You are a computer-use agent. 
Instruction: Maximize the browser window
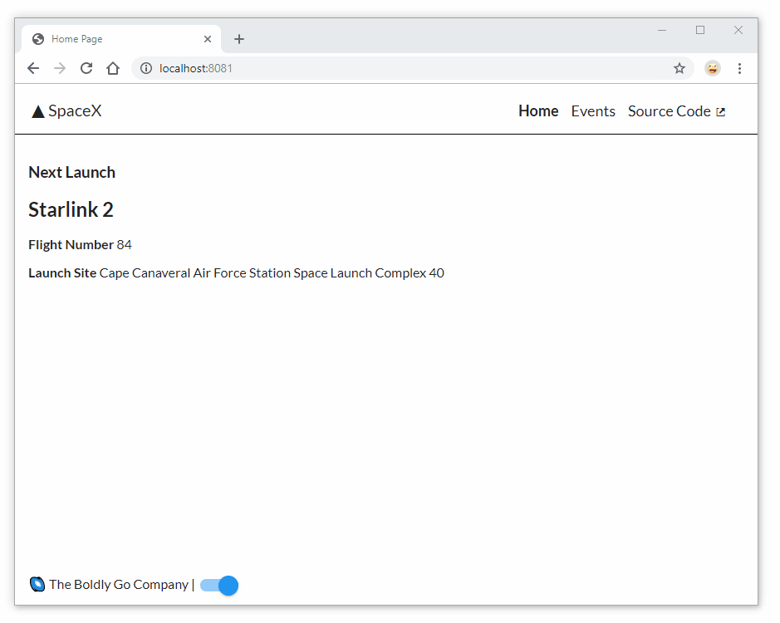(700, 31)
